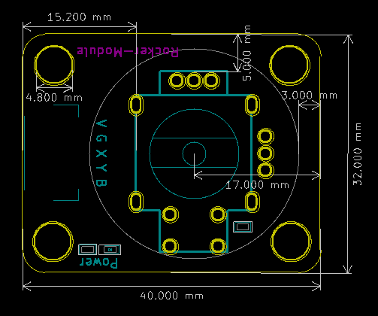Click the upper-left oval slot pad
This screenshot has width=378, height=316.
136,105
